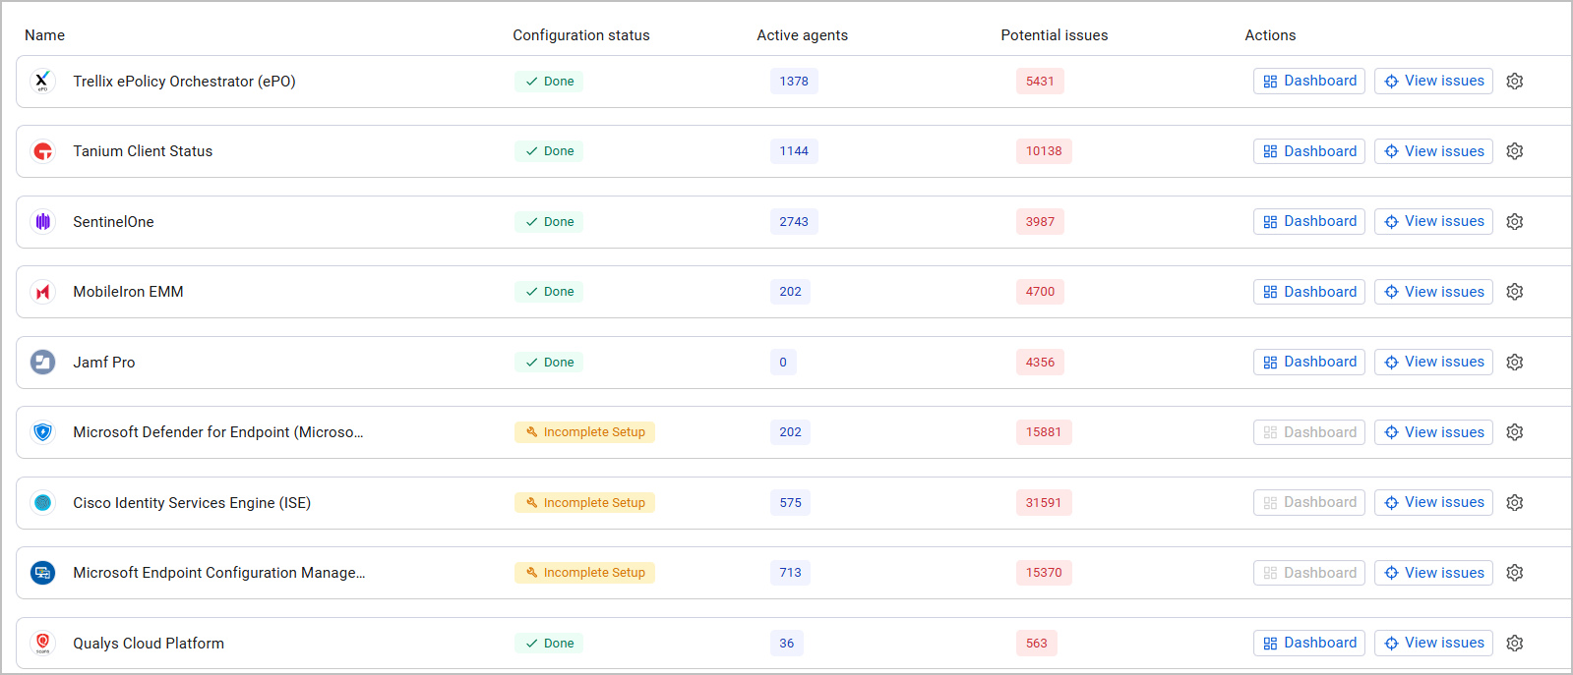View issues for MobileIron EMM
Image resolution: width=1573 pixels, height=675 pixels.
pos(1433,292)
